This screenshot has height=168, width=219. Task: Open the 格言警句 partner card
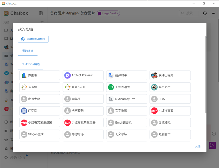pos(83,111)
